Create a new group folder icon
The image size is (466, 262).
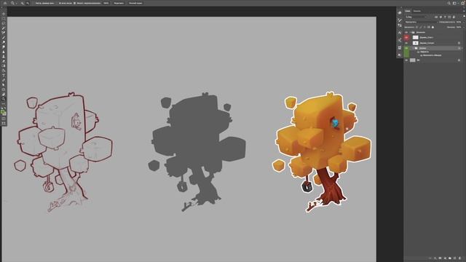[450, 258]
